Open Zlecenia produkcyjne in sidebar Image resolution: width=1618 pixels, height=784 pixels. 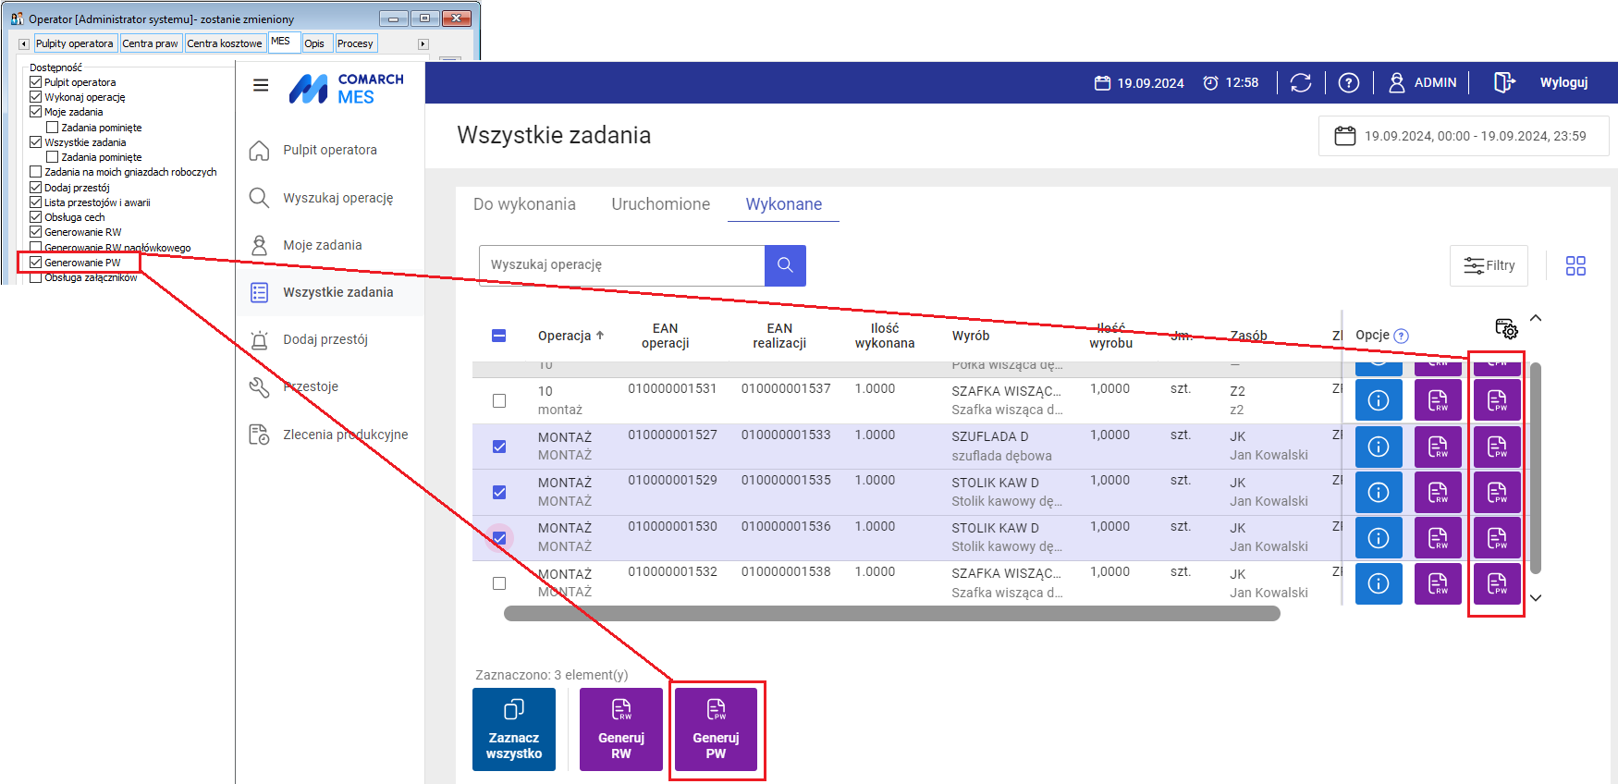click(x=330, y=435)
